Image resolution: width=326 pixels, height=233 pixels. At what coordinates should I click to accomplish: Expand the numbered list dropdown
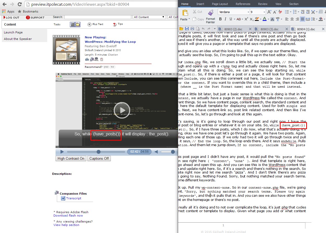click(x=298, y=12)
